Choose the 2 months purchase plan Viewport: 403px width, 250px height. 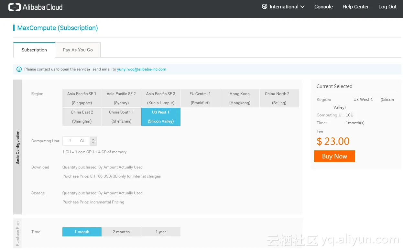pos(121,232)
